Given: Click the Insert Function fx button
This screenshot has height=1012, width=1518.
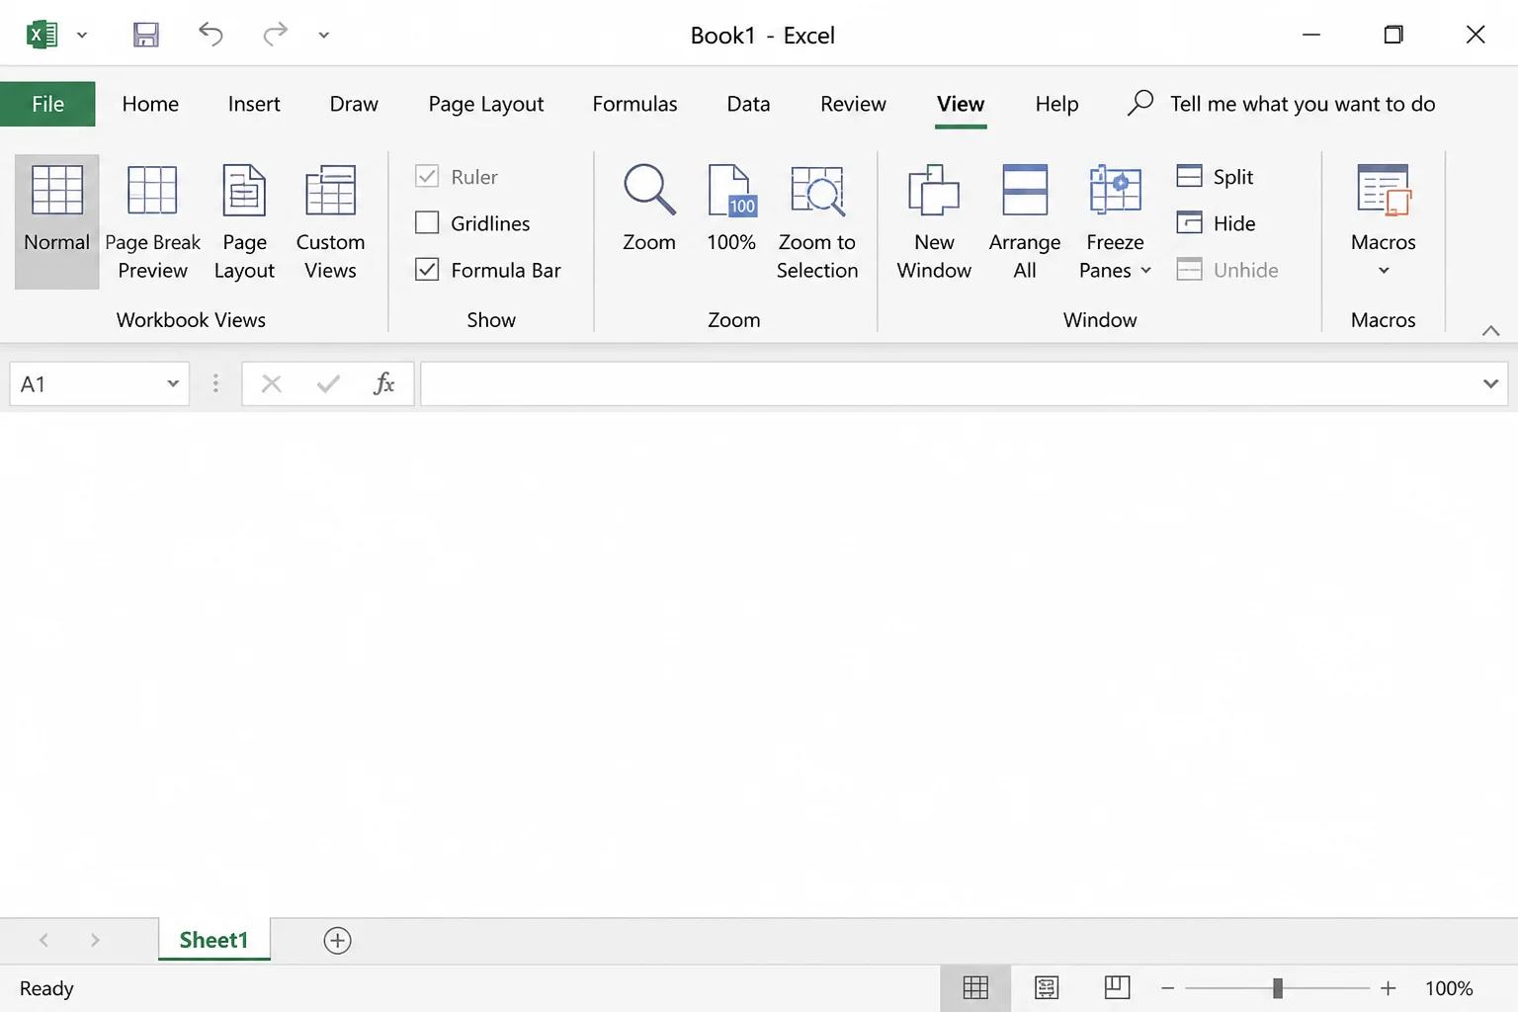Looking at the screenshot, I should coord(384,383).
